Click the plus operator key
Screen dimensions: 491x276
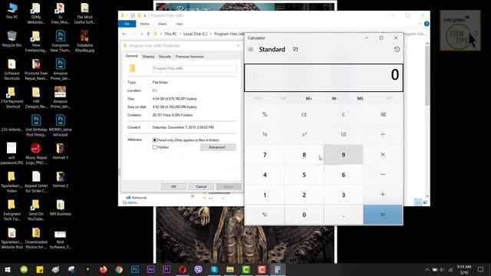pyautogui.click(x=383, y=195)
